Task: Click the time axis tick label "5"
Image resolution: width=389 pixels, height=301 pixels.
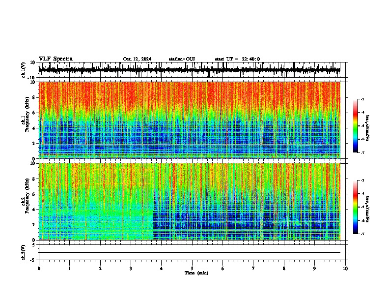Action: coord(192,269)
